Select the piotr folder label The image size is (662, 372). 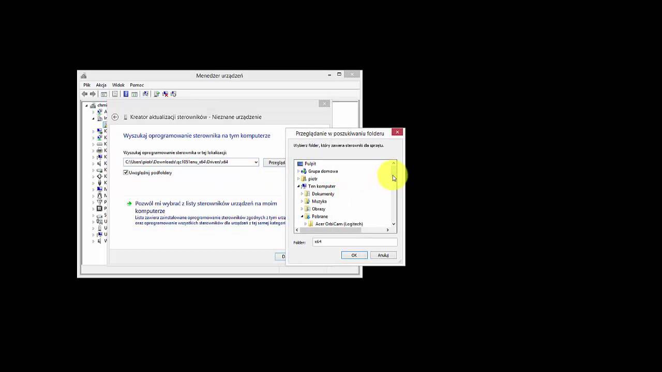313,179
